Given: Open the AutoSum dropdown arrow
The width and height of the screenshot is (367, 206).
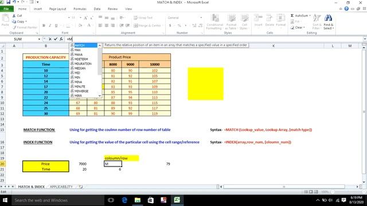Looking at the screenshot, I should [x=310, y=15].
